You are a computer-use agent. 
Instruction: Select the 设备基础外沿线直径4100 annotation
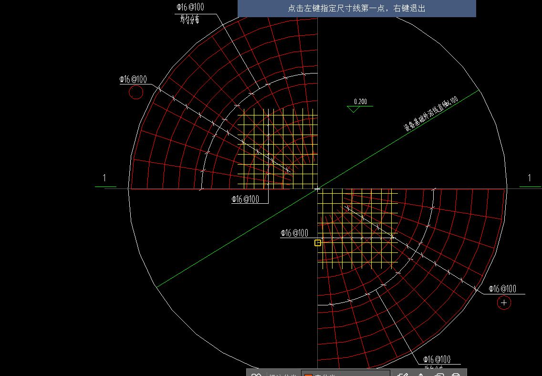pos(431,114)
